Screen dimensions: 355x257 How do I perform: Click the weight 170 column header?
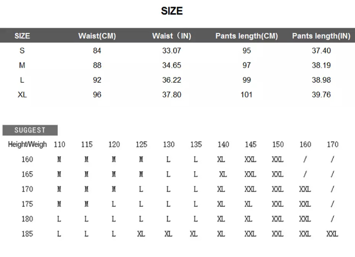coord(333,144)
